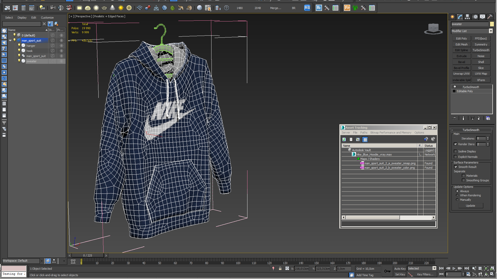The height and width of the screenshot is (279, 497).
Task: Select the Manually update option
Action: click(x=457, y=200)
